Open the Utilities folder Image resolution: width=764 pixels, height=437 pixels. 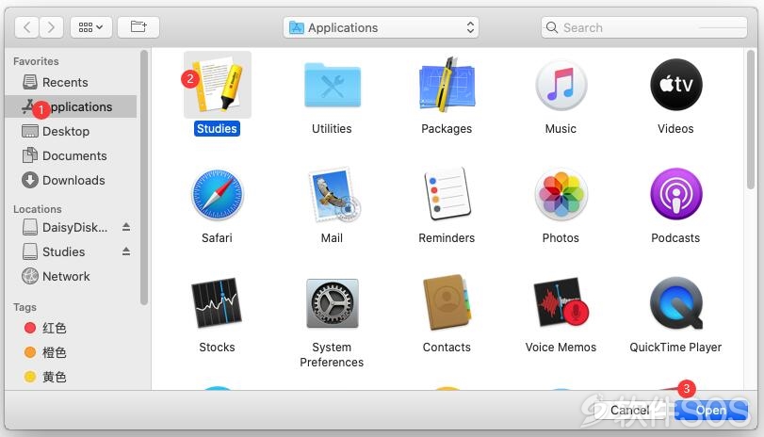333,85
